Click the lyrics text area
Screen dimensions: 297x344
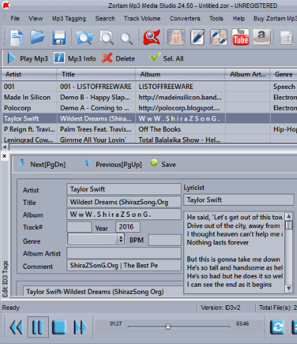coord(234,252)
